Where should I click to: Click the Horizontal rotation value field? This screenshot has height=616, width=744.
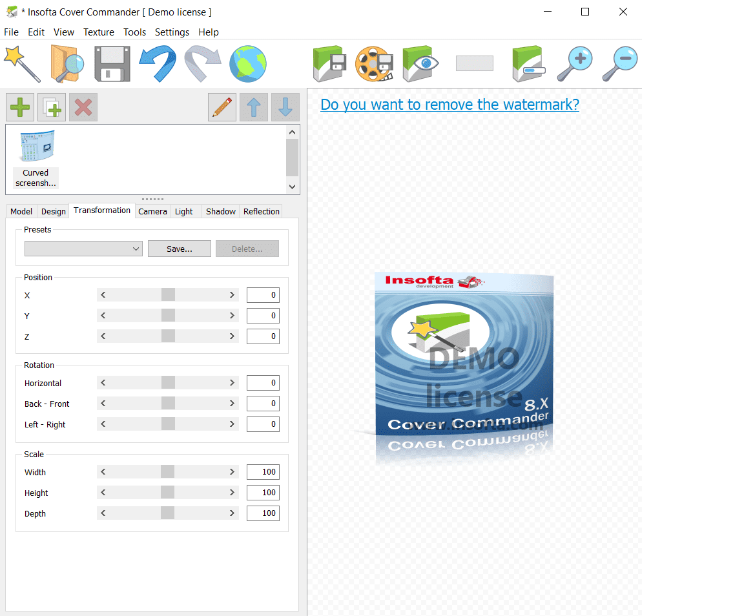tap(263, 383)
